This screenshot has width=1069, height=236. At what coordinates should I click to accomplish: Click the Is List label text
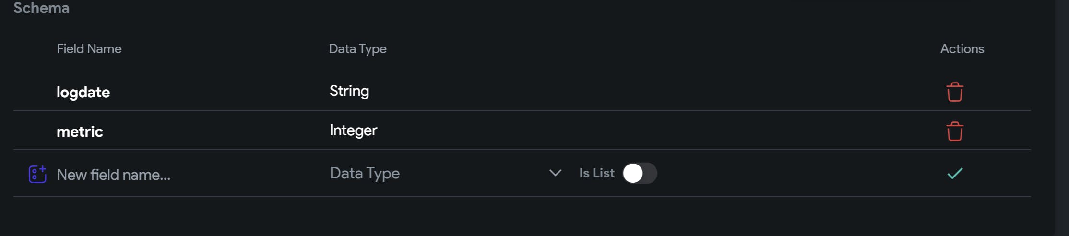pyautogui.click(x=597, y=173)
